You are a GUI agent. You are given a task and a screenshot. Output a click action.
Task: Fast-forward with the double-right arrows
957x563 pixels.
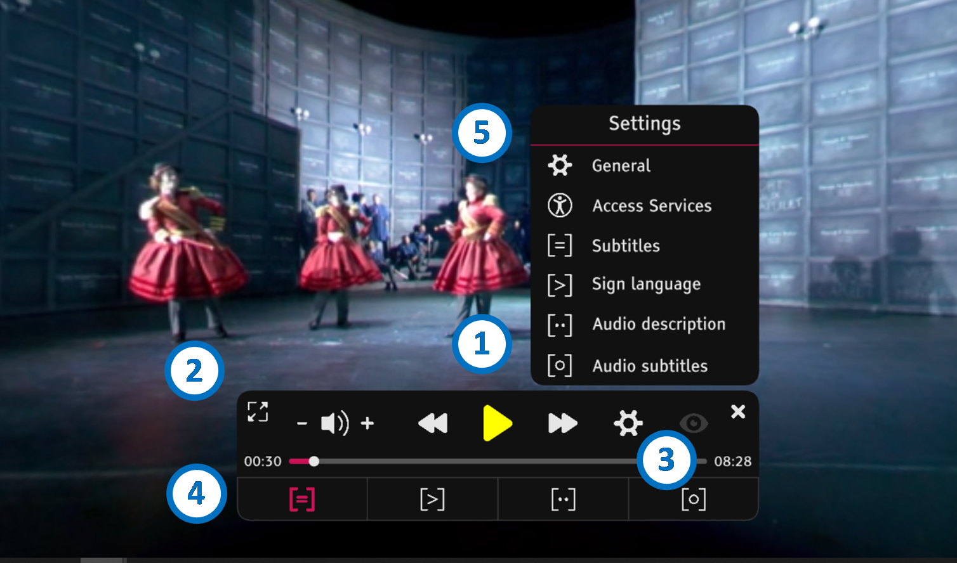tap(562, 423)
